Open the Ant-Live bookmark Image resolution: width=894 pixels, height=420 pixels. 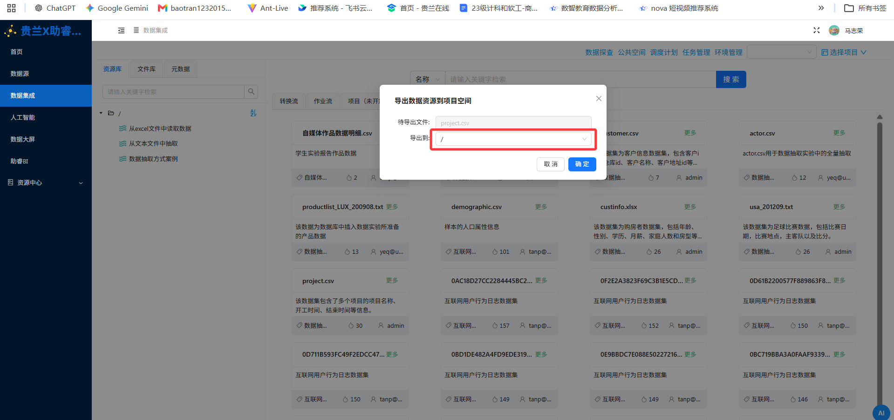click(268, 8)
